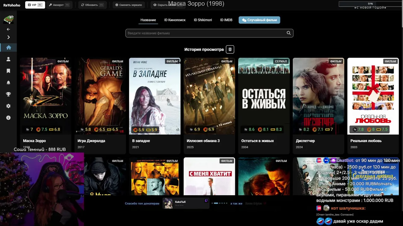This screenshot has height=226, width=403.
Task: Clear watch history with trash icon
Action: 230,49
